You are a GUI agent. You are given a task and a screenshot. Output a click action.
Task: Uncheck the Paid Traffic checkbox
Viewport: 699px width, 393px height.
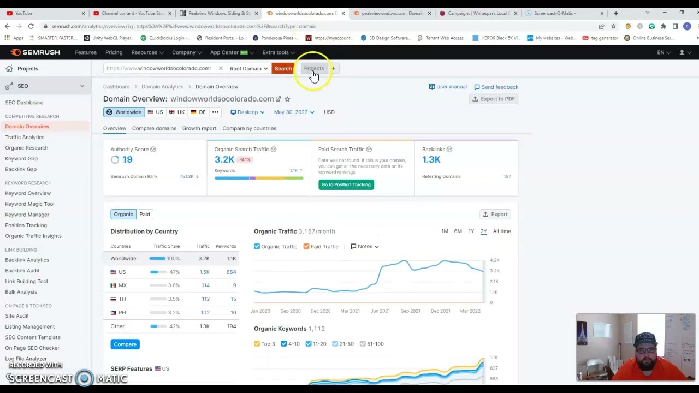[306, 246]
